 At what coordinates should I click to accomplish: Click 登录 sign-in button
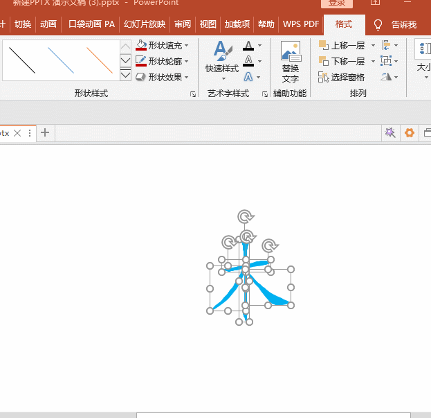click(x=337, y=3)
